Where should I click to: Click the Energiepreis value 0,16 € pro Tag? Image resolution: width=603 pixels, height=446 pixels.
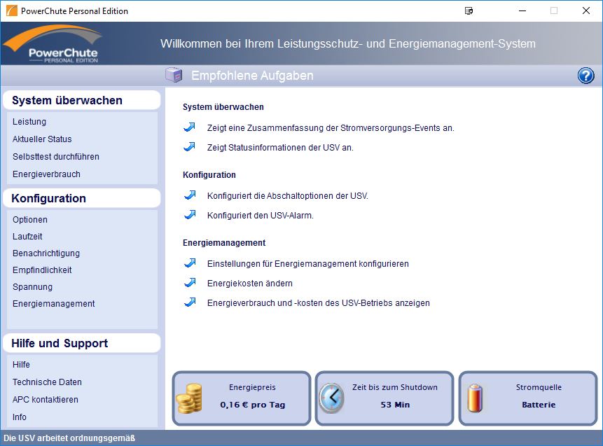[253, 405]
